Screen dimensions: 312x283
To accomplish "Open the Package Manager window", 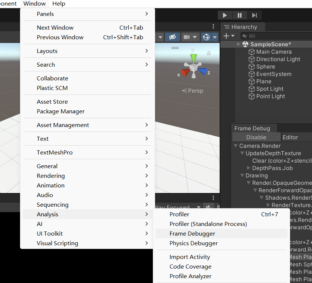I will [x=88, y=111].
